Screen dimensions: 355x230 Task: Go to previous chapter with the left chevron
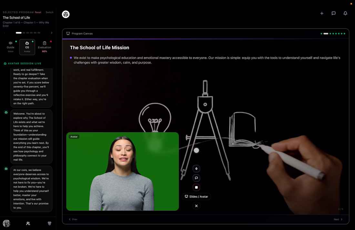click(5, 33)
